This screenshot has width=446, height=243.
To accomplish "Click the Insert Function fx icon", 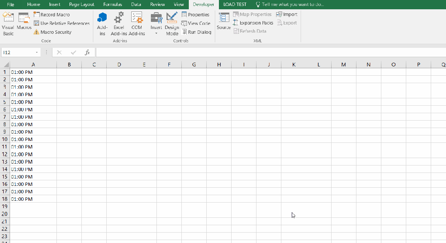I will tap(87, 53).
